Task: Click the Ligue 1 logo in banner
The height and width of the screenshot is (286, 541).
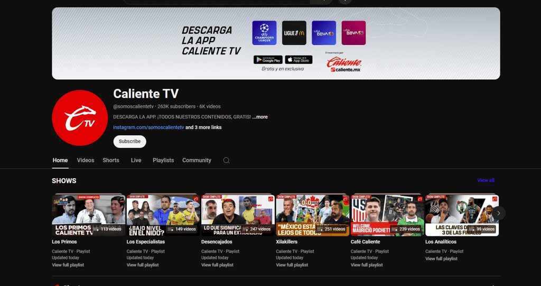Action: (294, 33)
